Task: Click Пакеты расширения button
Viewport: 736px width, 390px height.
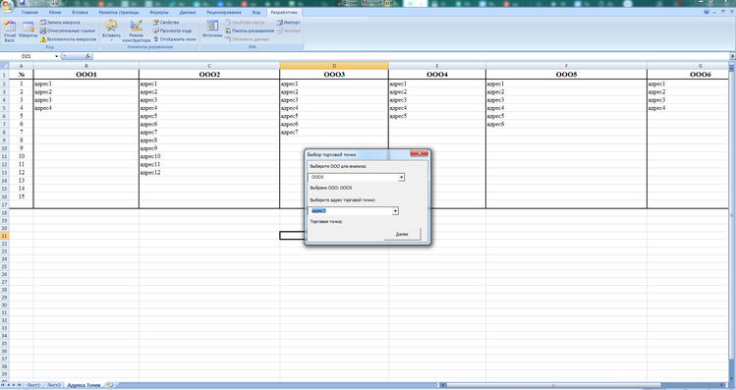Action: pyautogui.click(x=250, y=30)
